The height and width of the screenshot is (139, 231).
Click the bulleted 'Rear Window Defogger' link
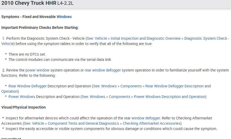point(28,86)
